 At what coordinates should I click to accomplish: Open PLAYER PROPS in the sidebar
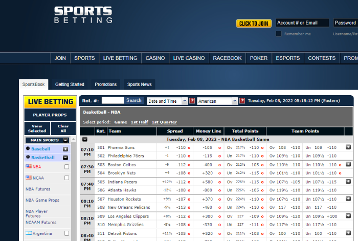point(50,115)
